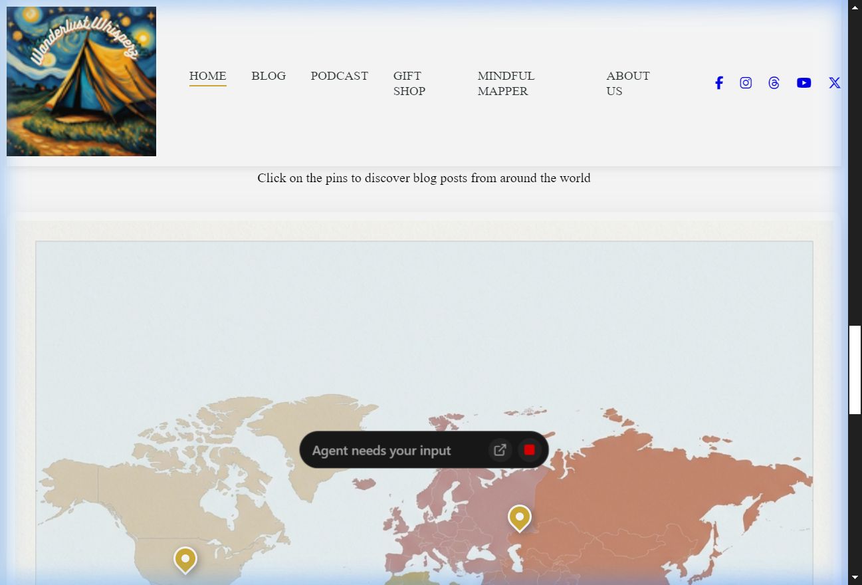Click the Wanderlust Whispers tent logo

click(x=81, y=82)
